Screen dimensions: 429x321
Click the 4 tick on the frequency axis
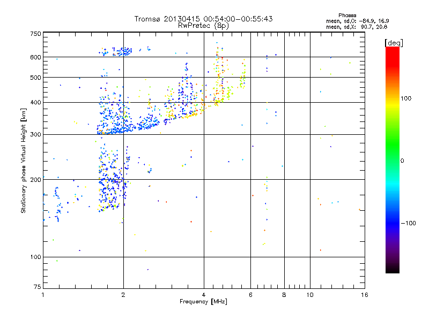tap(204, 295)
